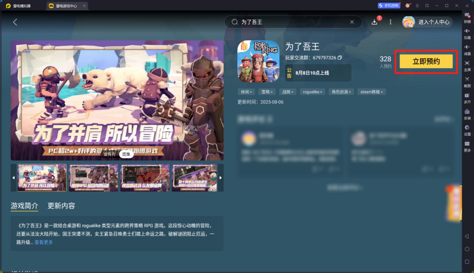This screenshot has height=273, width=474.
Task: Select the second thumbnail 回合内的玩法
Action: [93, 178]
